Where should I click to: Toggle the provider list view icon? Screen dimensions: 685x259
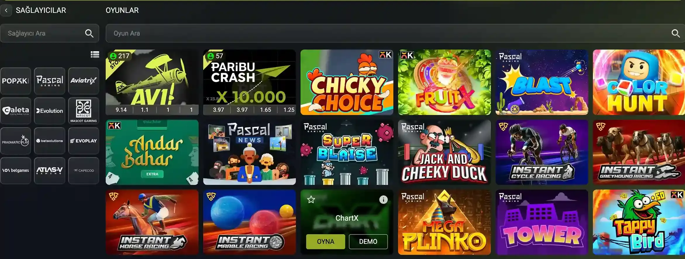pyautogui.click(x=95, y=55)
